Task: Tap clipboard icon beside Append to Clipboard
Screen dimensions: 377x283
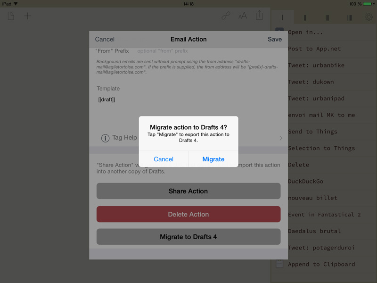Action: click(x=279, y=264)
